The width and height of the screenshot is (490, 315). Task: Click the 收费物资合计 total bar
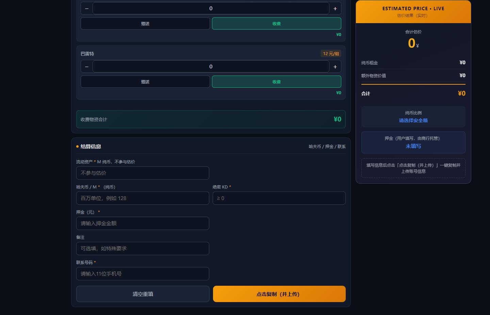[x=211, y=119]
